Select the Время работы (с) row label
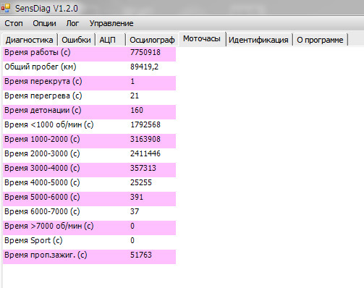The height and width of the screenshot is (288, 364). point(38,53)
